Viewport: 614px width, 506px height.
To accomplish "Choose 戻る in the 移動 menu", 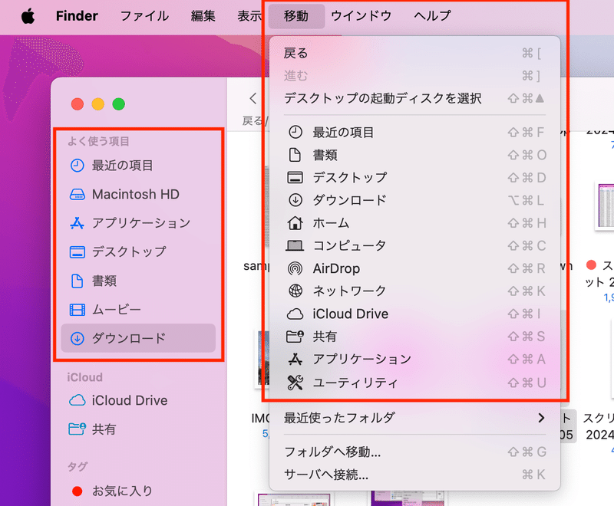I will click(x=414, y=53).
